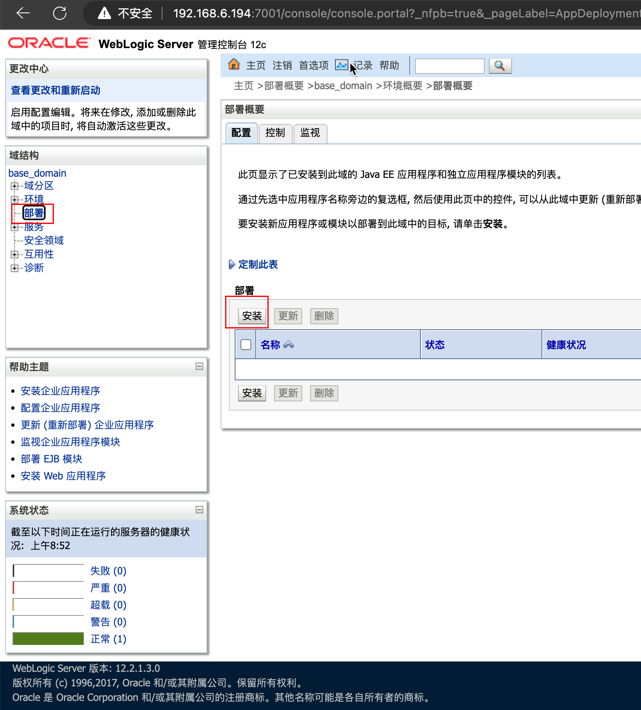Image resolution: width=641 pixels, height=710 pixels.
Task: Expand the 域分区 tree node
Action: pos(15,186)
